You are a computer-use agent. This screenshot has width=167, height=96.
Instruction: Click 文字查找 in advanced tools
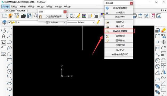[x=119, y=13]
